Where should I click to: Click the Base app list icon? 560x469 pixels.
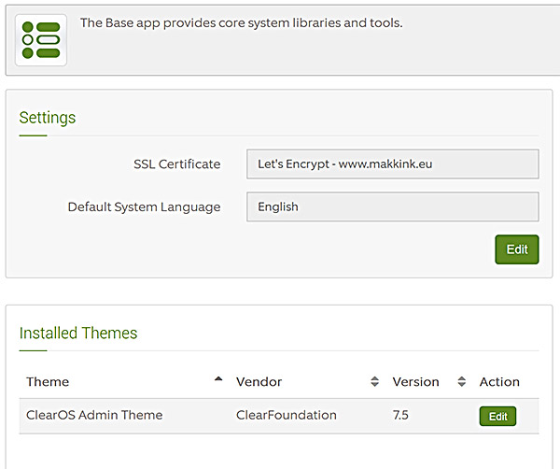40,40
